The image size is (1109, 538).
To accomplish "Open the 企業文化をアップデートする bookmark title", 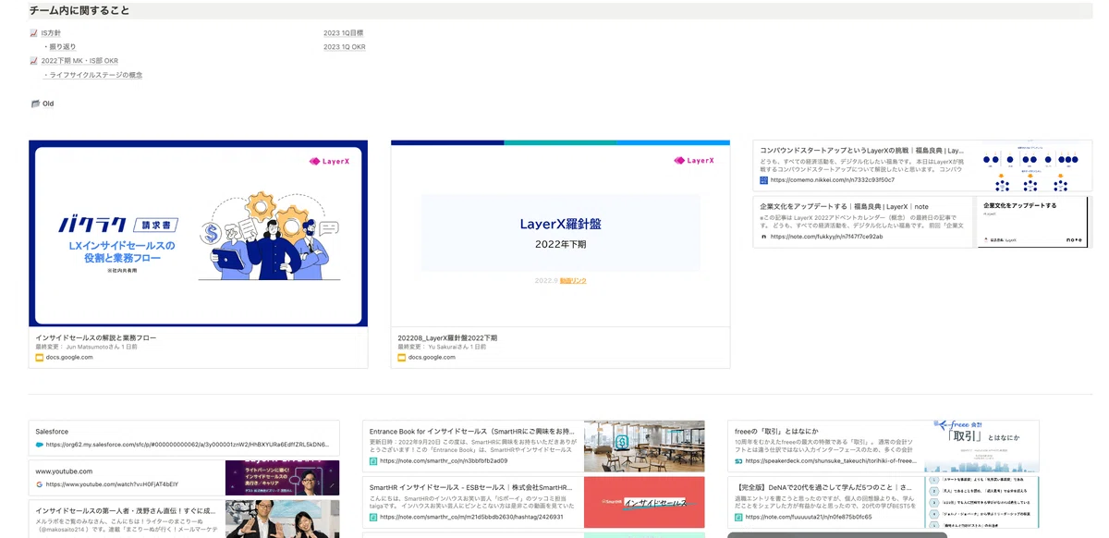I will [845, 206].
